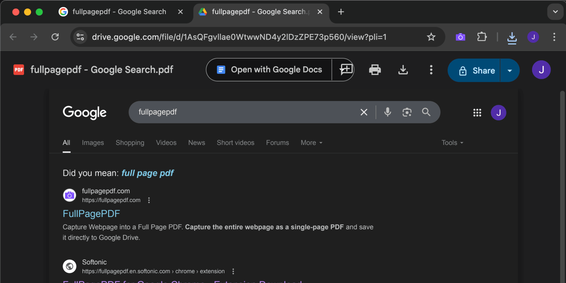Open the Extensions puzzle icon
This screenshot has width=566, height=283.
click(x=482, y=37)
